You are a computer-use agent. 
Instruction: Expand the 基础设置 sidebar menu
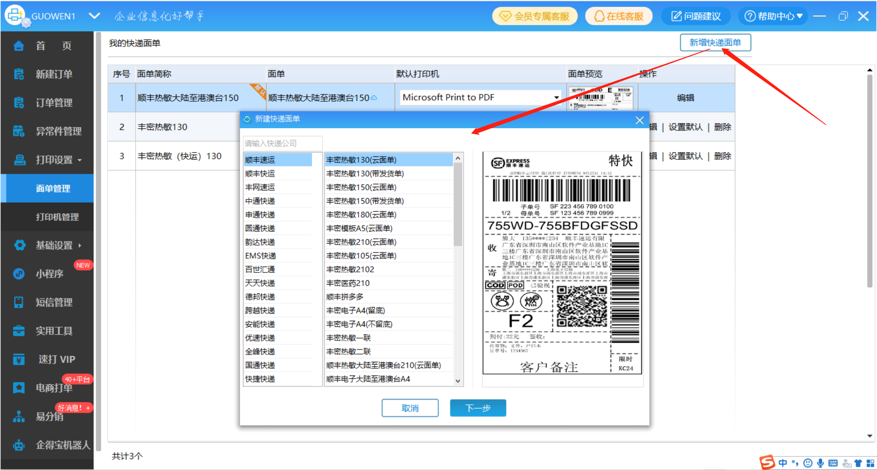pyautogui.click(x=47, y=245)
